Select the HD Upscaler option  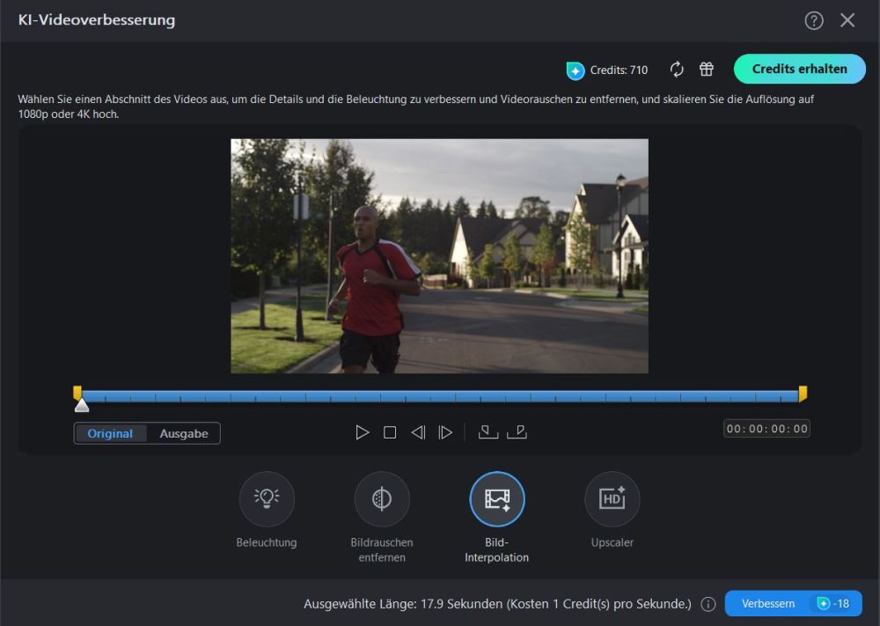(612, 498)
